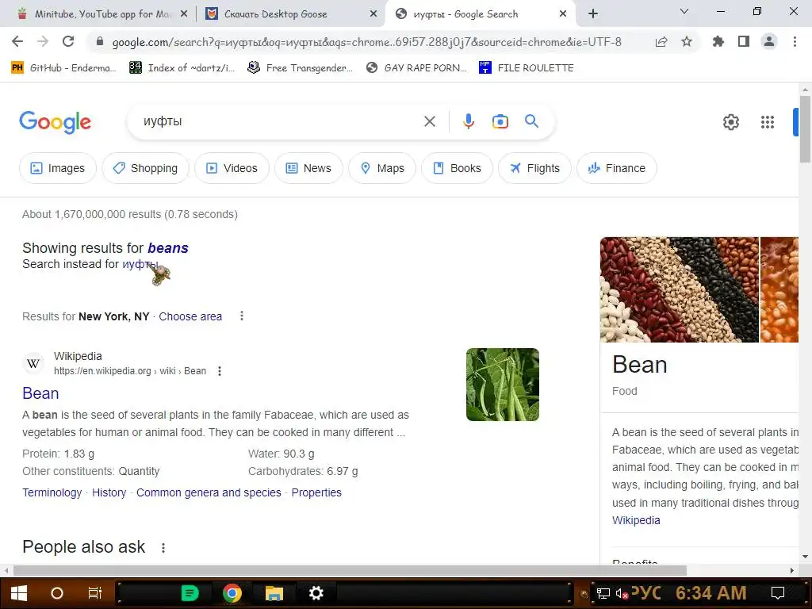This screenshot has width=812, height=609.
Task: Filter results by Books
Action: (457, 168)
